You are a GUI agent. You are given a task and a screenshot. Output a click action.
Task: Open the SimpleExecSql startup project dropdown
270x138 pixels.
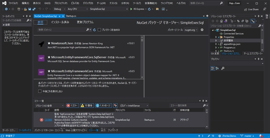(x=109, y=9)
